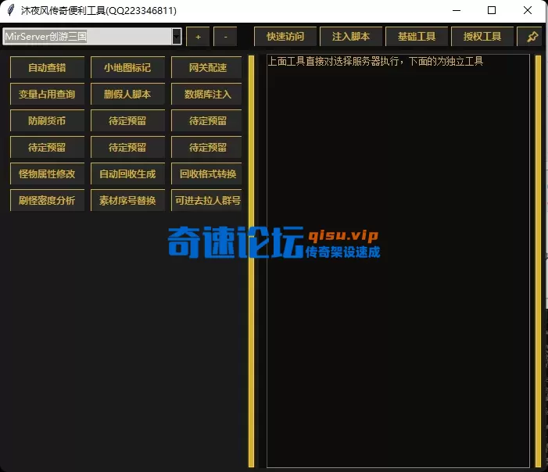Open the 网关配速 tool
This screenshot has width=548, height=472.
206,67
